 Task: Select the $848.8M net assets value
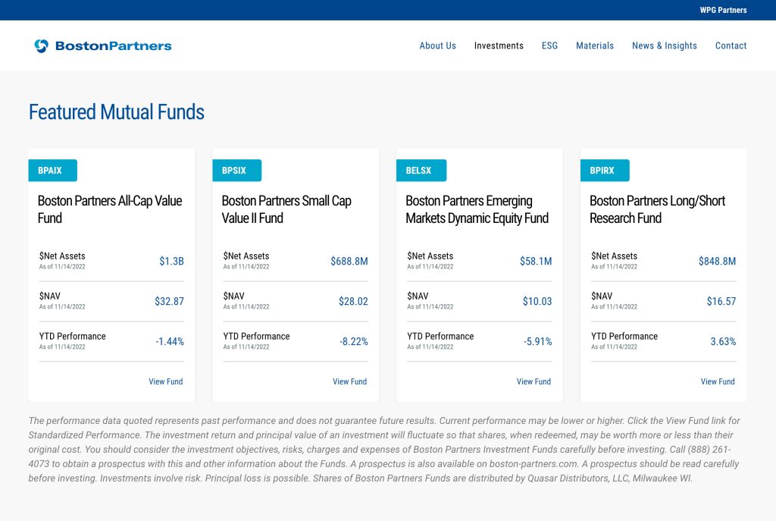pyautogui.click(x=717, y=261)
